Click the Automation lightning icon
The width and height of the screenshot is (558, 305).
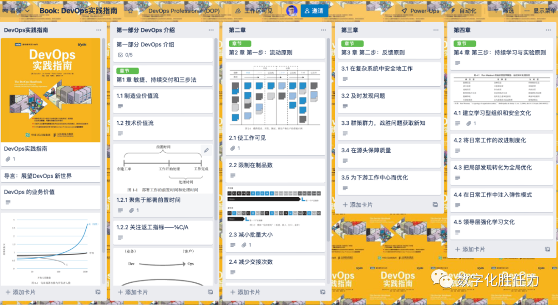[x=453, y=10]
